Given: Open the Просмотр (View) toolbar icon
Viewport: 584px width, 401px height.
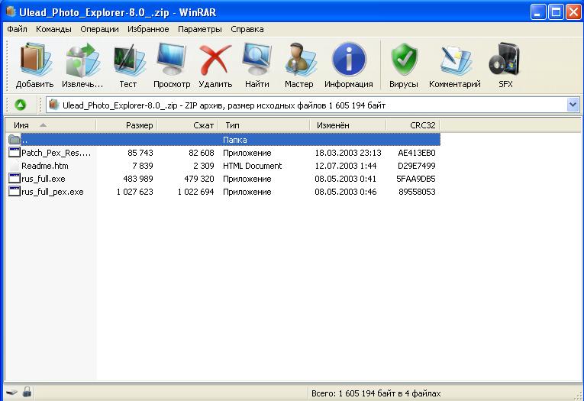Looking at the screenshot, I should click(172, 60).
